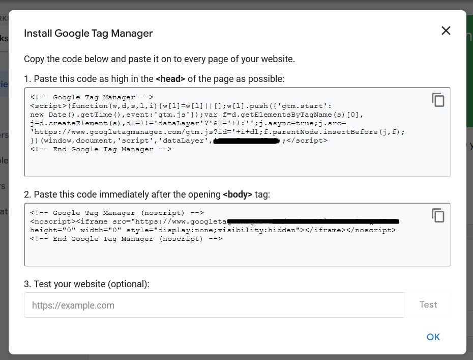Image resolution: width=473 pixels, height=360 pixels.
Task: Click '<!-- End Google Tag Manager -->' line
Action: click(101, 149)
